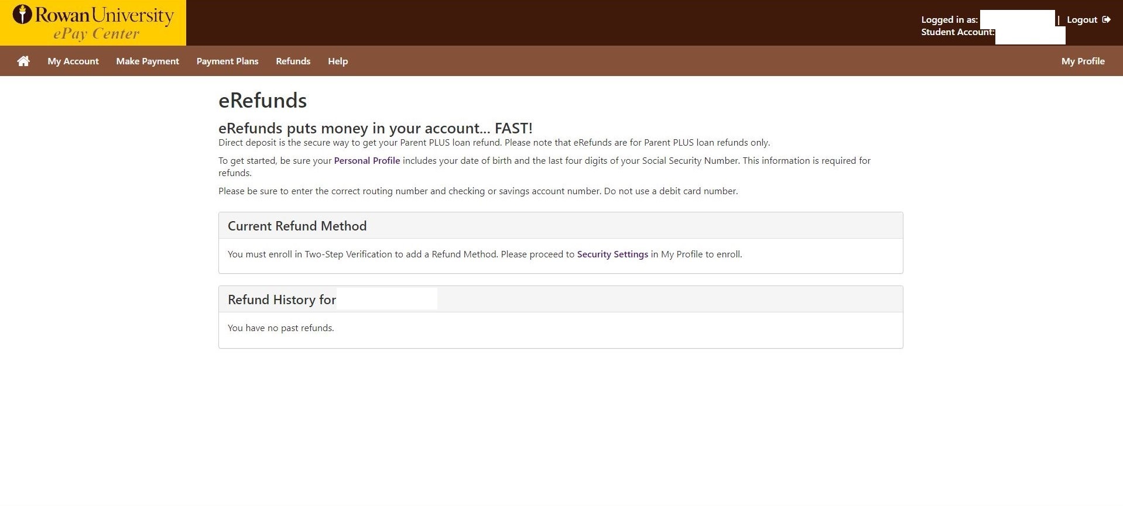Viewport: 1123px width, 506px height.
Task: Click the logout arrow icon
Action: (1106, 19)
